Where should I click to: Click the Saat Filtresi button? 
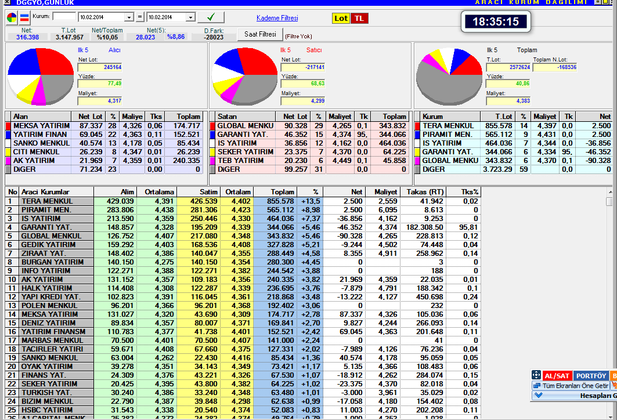tap(260, 34)
